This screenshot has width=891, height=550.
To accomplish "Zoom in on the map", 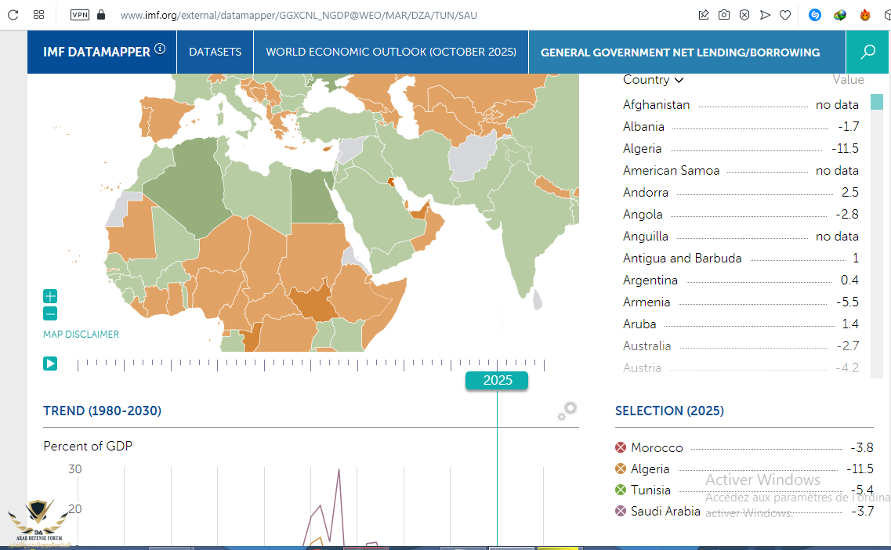I will [50, 296].
